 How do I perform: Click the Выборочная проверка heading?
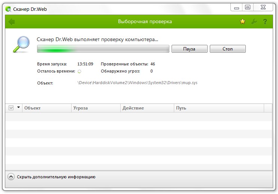pyautogui.click(x=145, y=22)
